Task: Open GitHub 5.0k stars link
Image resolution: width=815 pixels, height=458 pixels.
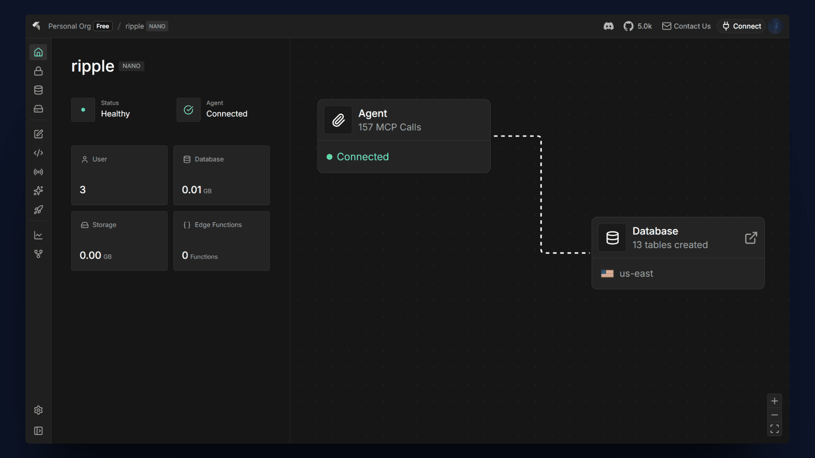Action: tap(638, 26)
